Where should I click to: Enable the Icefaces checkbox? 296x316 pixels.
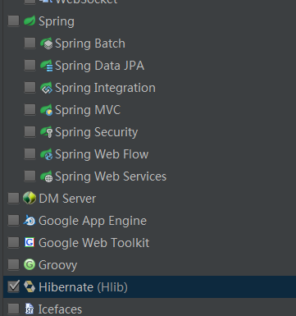[x=14, y=309]
